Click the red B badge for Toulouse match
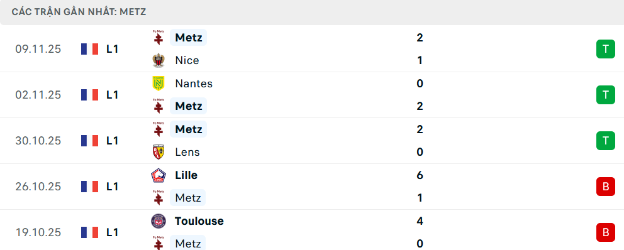 point(605,232)
